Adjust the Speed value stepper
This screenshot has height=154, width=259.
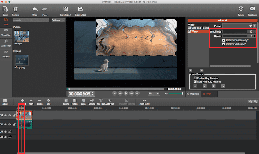tap(255, 36)
